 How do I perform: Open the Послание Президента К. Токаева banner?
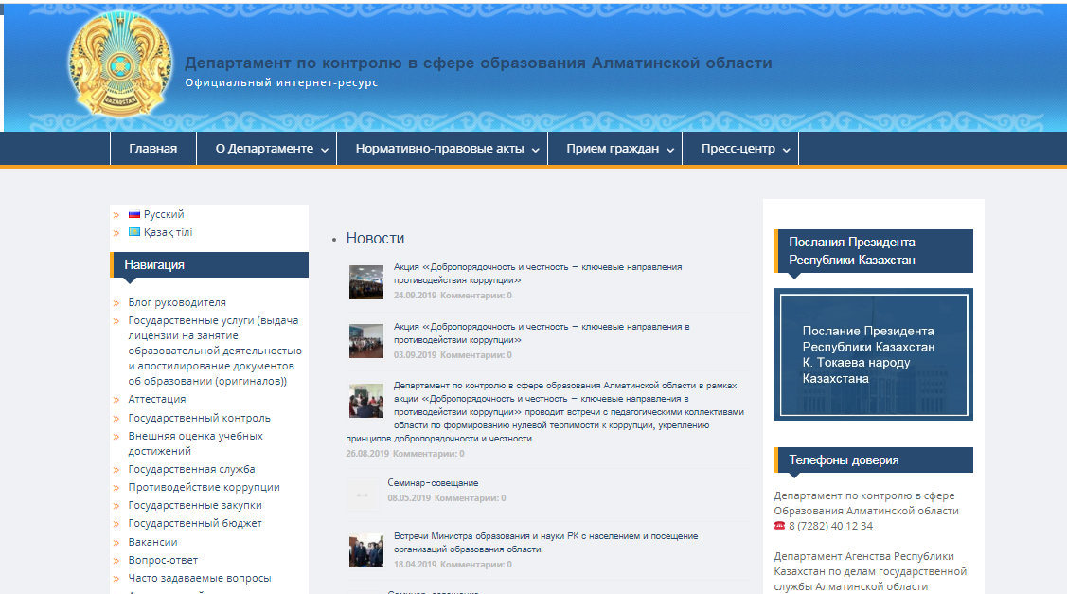874,355
